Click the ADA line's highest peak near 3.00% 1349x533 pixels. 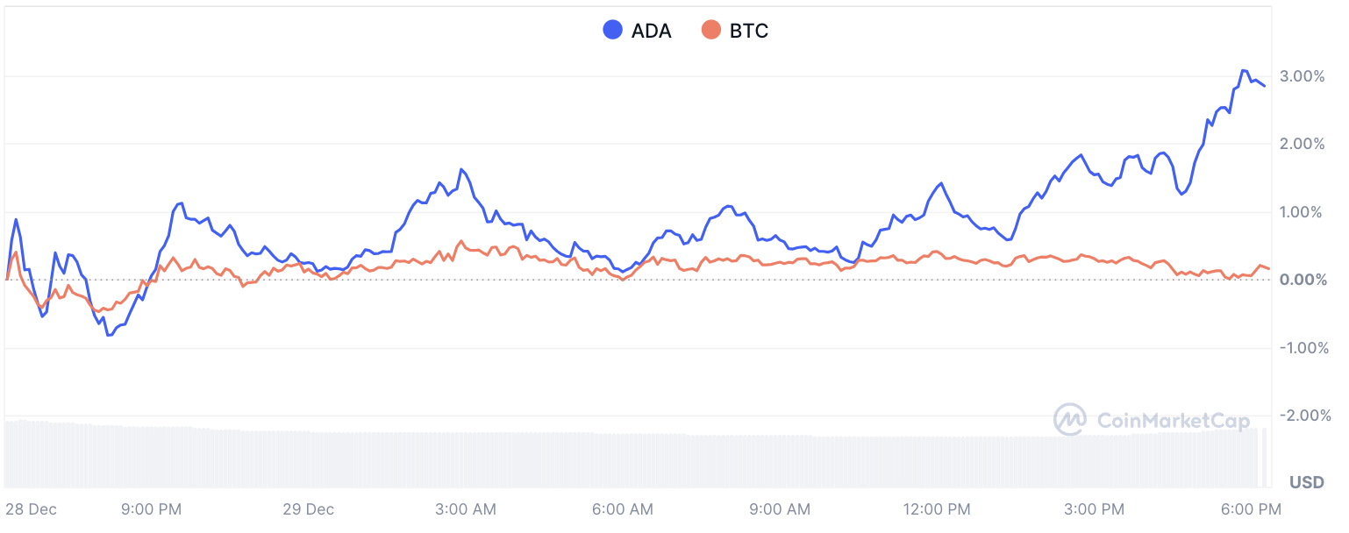click(x=1244, y=70)
